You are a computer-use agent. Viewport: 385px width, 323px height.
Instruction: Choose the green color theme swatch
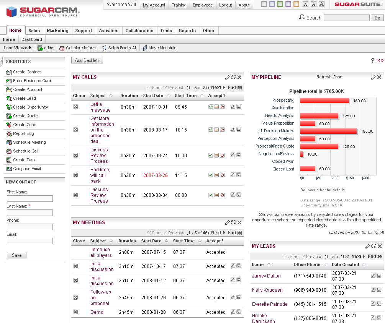pos(280,5)
